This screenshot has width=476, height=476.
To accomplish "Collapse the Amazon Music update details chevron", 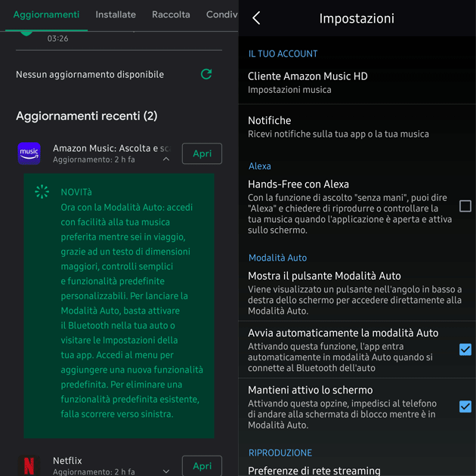I will [x=166, y=159].
